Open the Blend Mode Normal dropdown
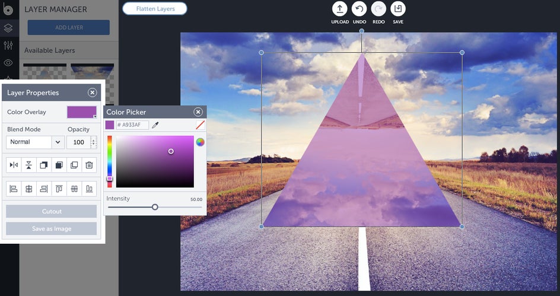Screen dimensions: 560x296 coord(35,142)
